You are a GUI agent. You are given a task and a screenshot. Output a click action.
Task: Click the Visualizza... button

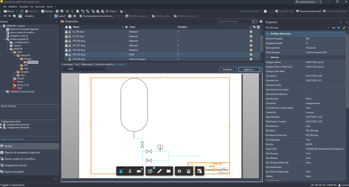pos(228,70)
